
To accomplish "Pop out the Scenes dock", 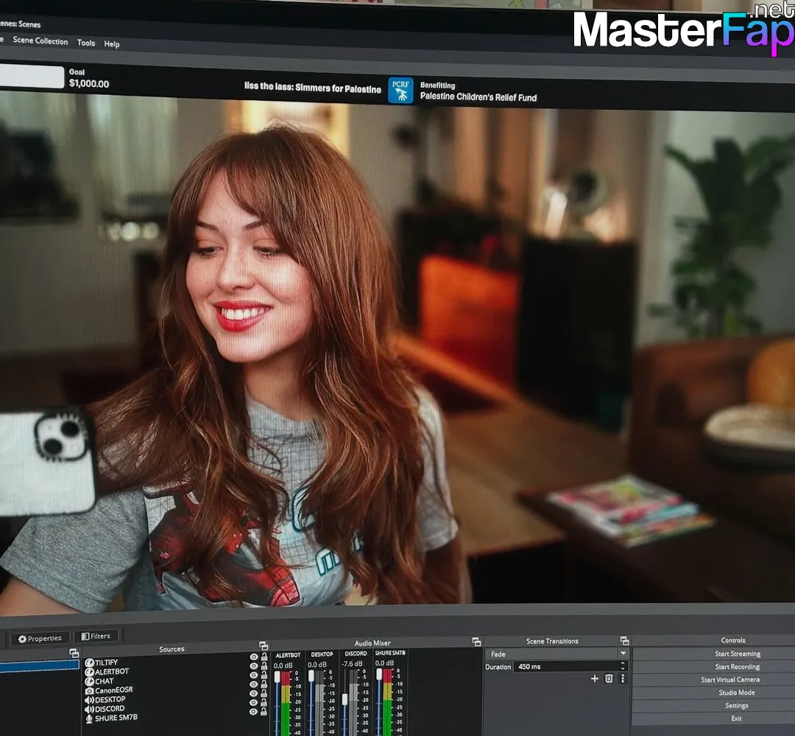I will click(x=74, y=653).
